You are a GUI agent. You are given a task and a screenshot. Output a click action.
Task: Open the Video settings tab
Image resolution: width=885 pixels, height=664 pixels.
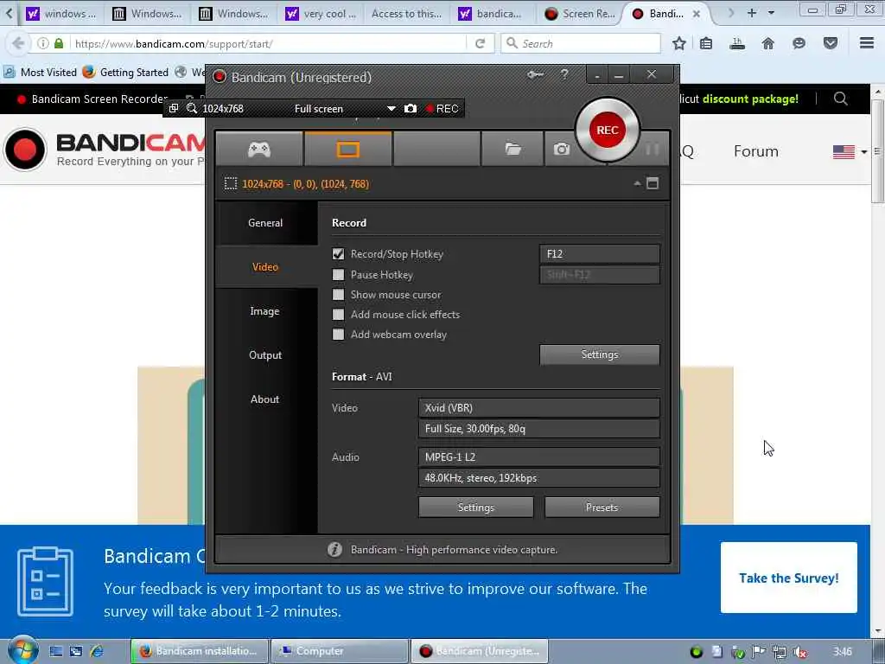tap(265, 267)
